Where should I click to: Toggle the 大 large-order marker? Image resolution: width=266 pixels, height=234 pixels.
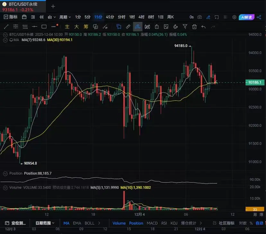76,27
